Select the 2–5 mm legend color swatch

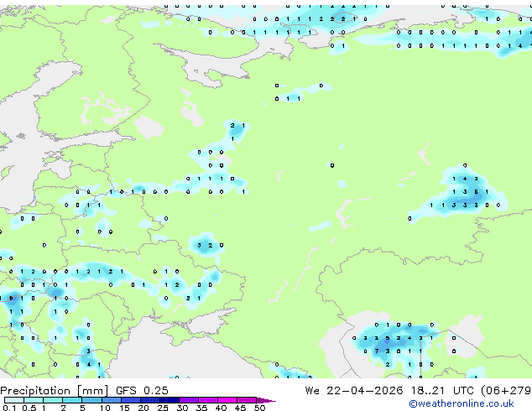click(x=72, y=400)
